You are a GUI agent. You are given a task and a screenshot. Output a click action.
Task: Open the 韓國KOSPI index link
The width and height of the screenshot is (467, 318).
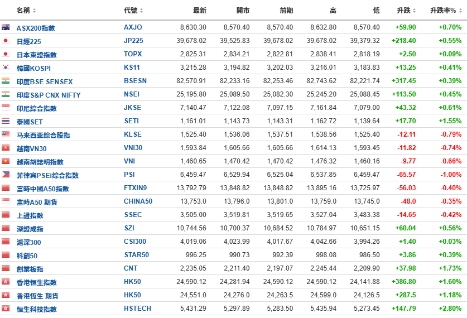[33, 68]
